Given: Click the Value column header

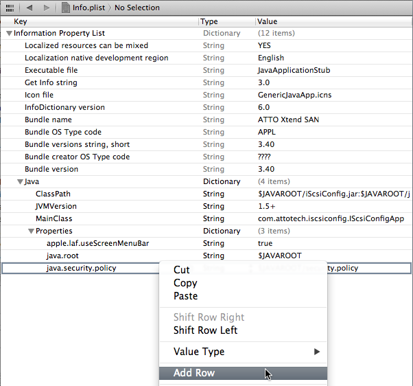Looking at the screenshot, I should pos(268,21).
